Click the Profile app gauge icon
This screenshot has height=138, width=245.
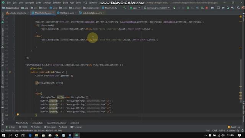click(198, 8)
